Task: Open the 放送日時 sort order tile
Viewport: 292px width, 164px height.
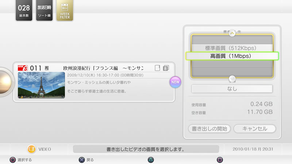Action: pos(44,10)
